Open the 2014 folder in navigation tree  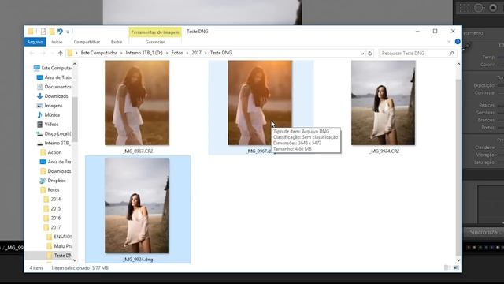point(52,200)
